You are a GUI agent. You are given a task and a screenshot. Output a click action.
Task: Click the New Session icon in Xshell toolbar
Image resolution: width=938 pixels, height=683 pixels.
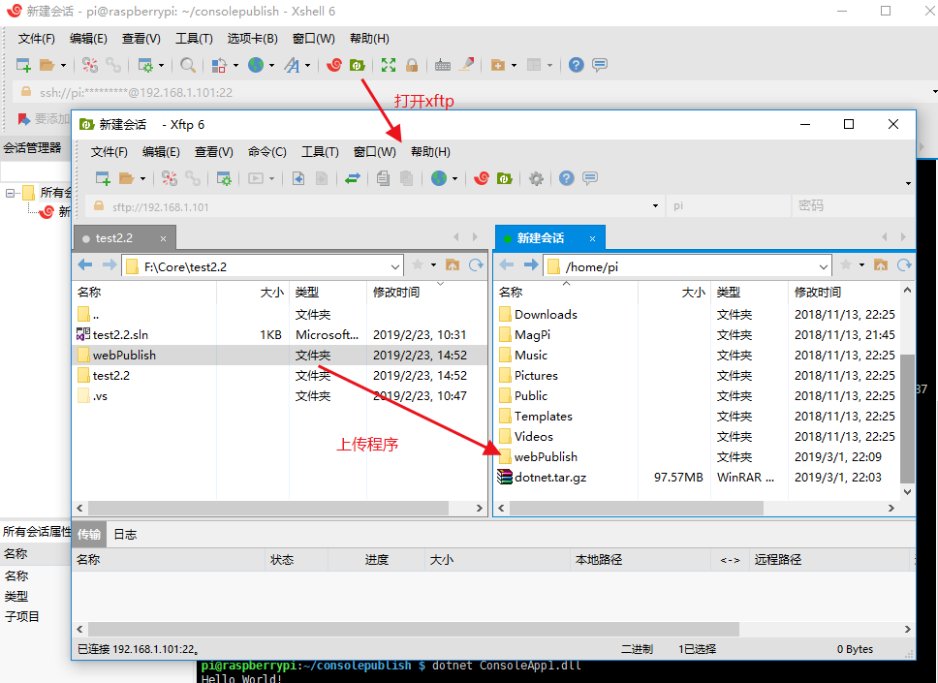click(x=23, y=65)
